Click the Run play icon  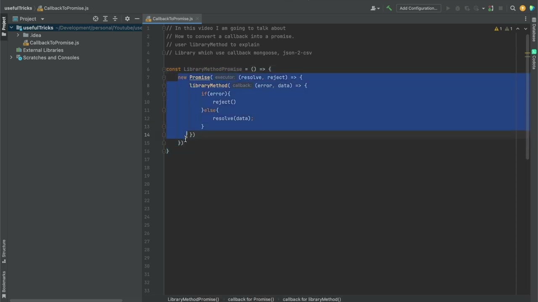coord(448,8)
